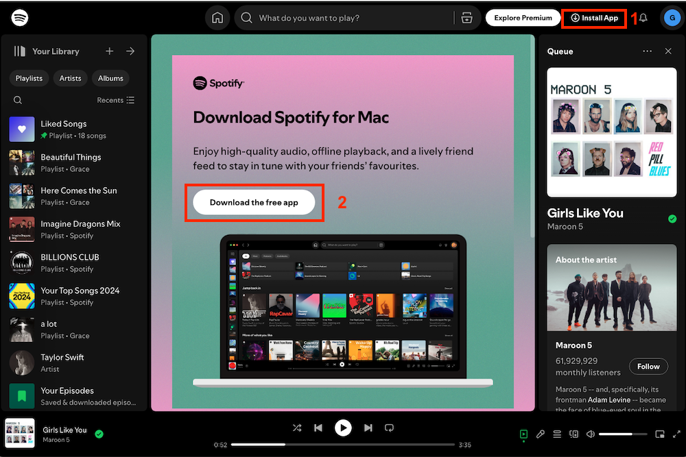This screenshot has width=686, height=457.
Task: Click Maroon 5 artist name under queue title
Action: click(x=565, y=227)
